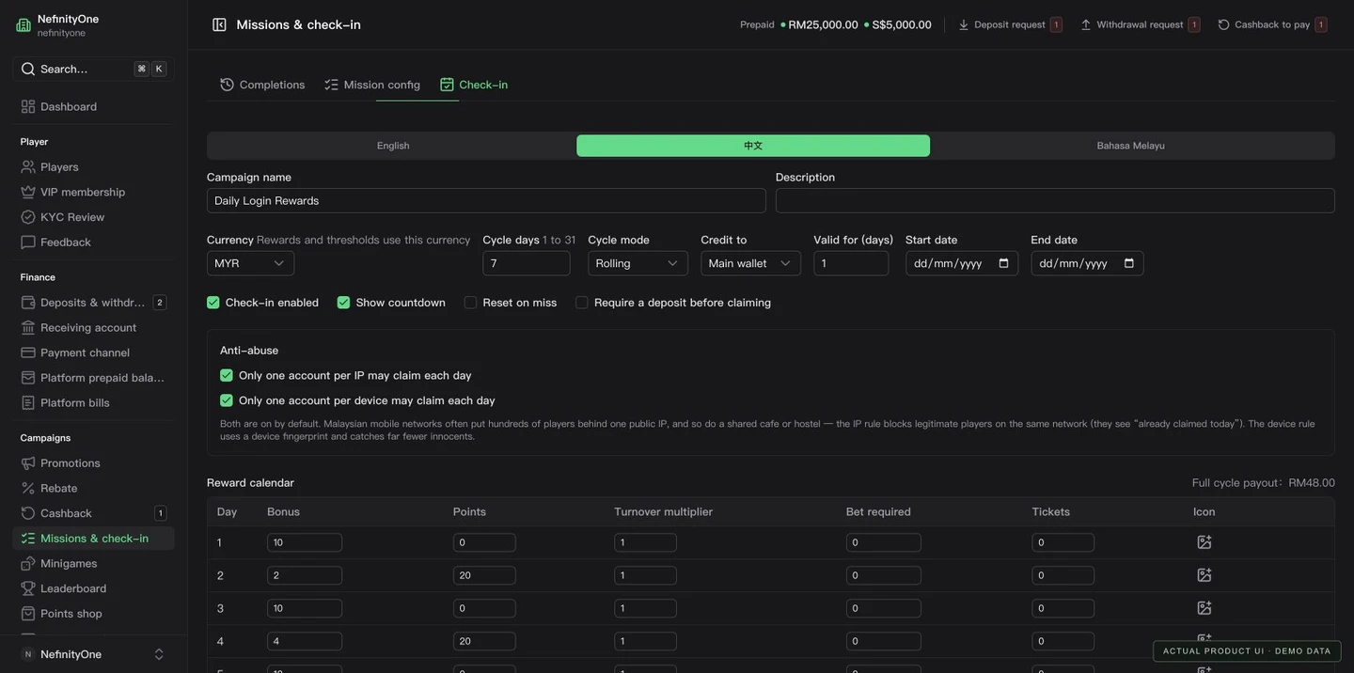Open Platform prepaid balance
The height and width of the screenshot is (673, 1354).
click(94, 378)
